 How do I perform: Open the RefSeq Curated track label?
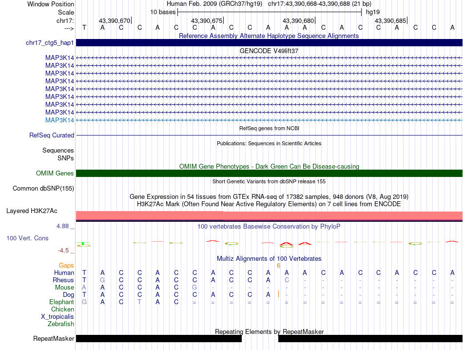[x=52, y=136]
